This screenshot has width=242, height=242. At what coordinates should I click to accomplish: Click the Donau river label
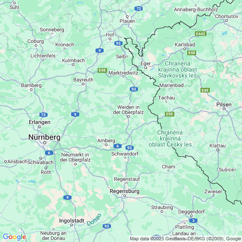click(x=94, y=220)
